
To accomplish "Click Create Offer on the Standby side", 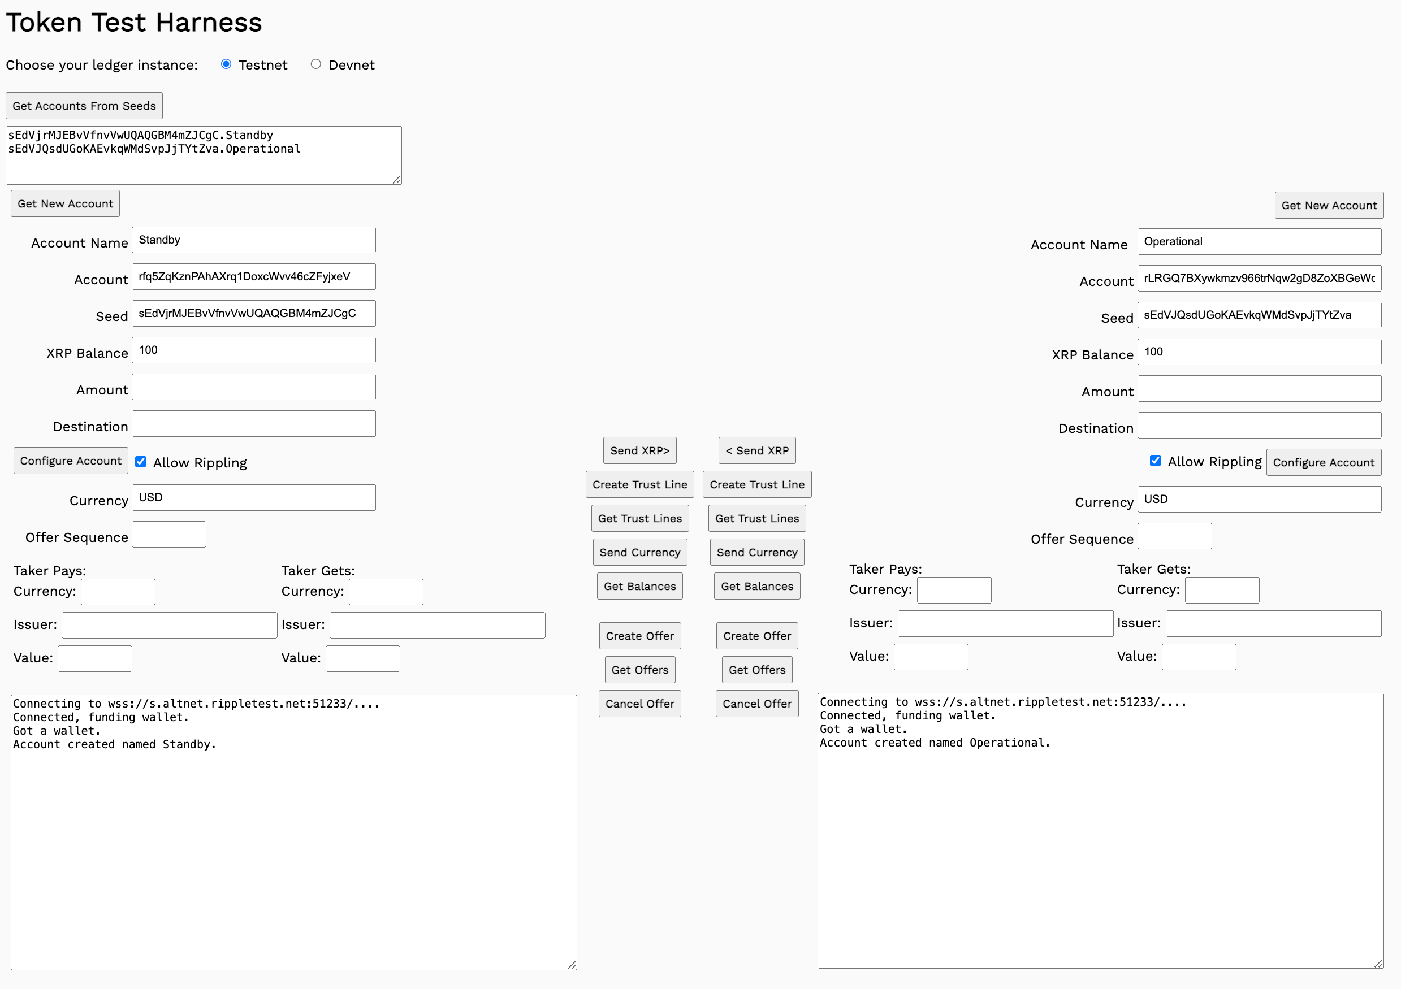I will tap(639, 635).
